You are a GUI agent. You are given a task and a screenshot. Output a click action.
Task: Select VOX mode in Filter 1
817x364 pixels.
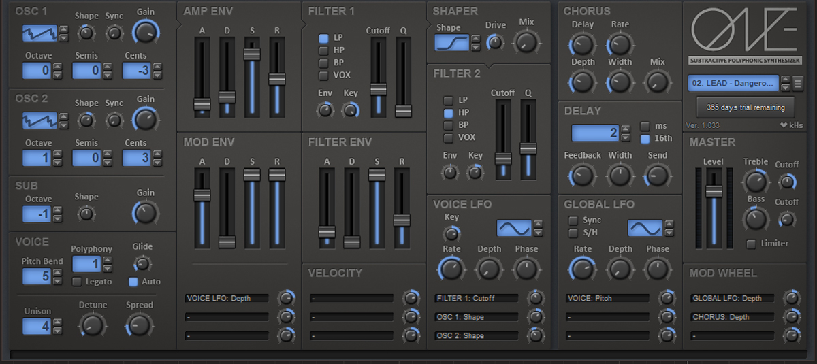pos(323,75)
